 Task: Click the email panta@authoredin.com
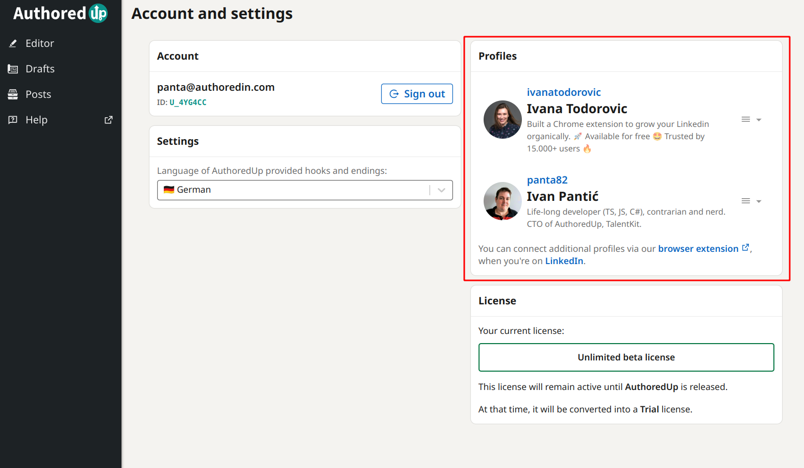click(x=216, y=87)
